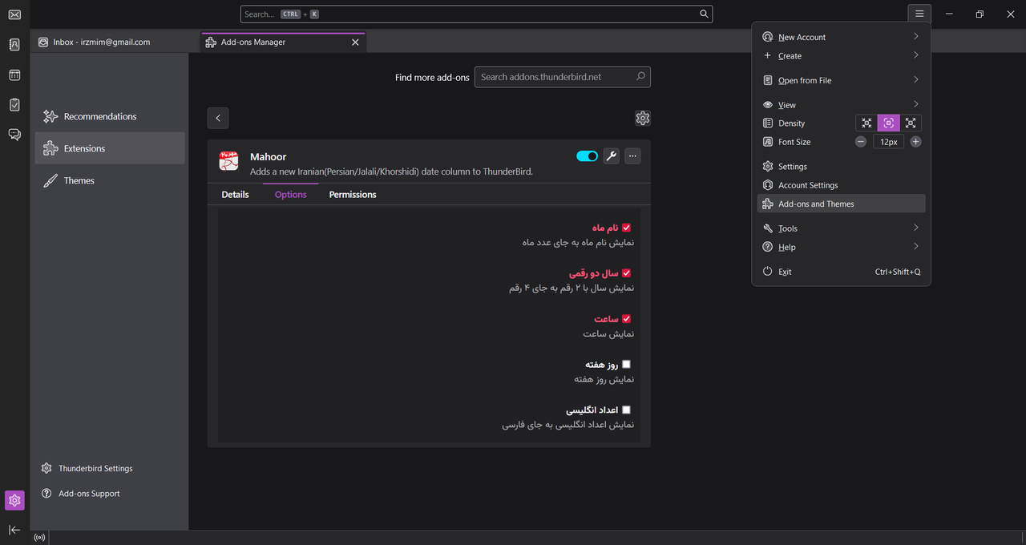Check the روز هفته checkbox
This screenshot has width=1026, height=545.
626,364
